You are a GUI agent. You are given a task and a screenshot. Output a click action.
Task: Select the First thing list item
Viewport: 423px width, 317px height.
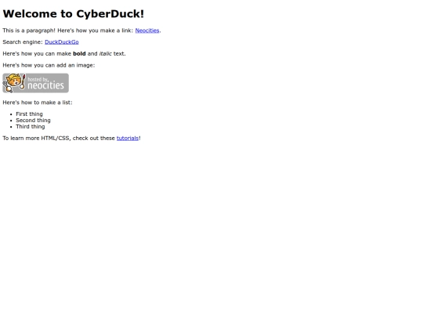pos(29,114)
